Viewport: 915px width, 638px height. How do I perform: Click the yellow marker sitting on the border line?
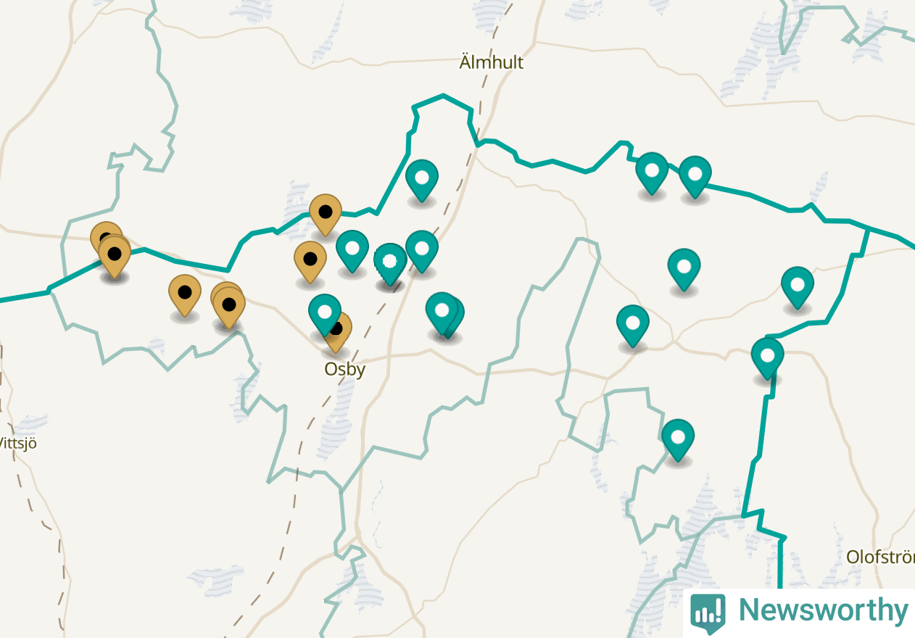click(326, 214)
